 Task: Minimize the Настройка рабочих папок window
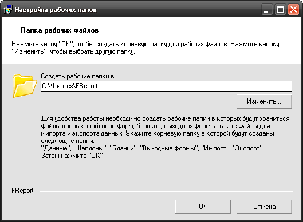point(267,10)
